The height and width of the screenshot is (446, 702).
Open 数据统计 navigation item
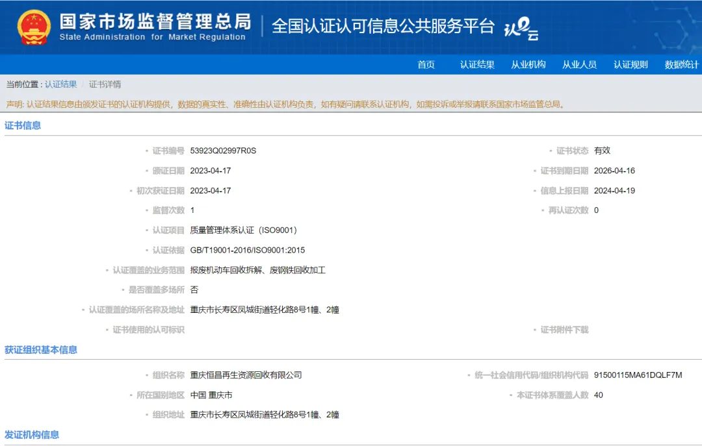coord(681,65)
